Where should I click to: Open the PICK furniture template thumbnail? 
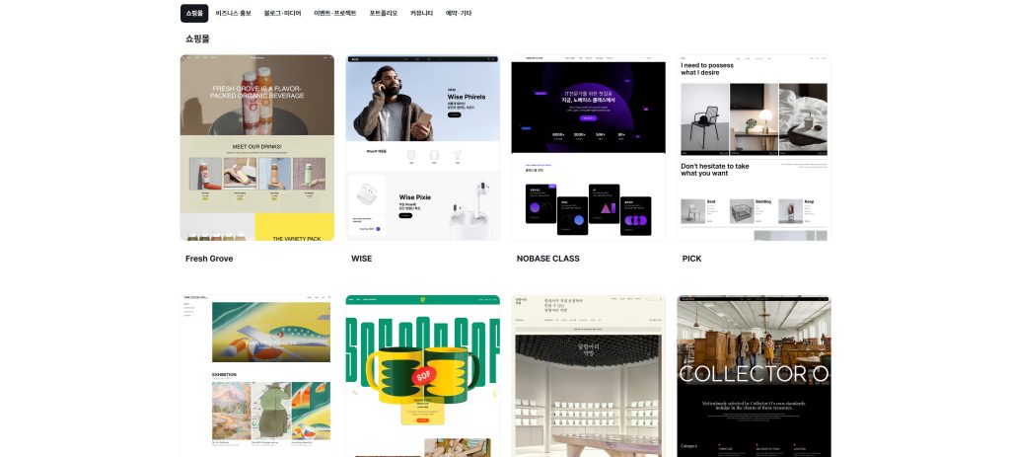click(754, 148)
